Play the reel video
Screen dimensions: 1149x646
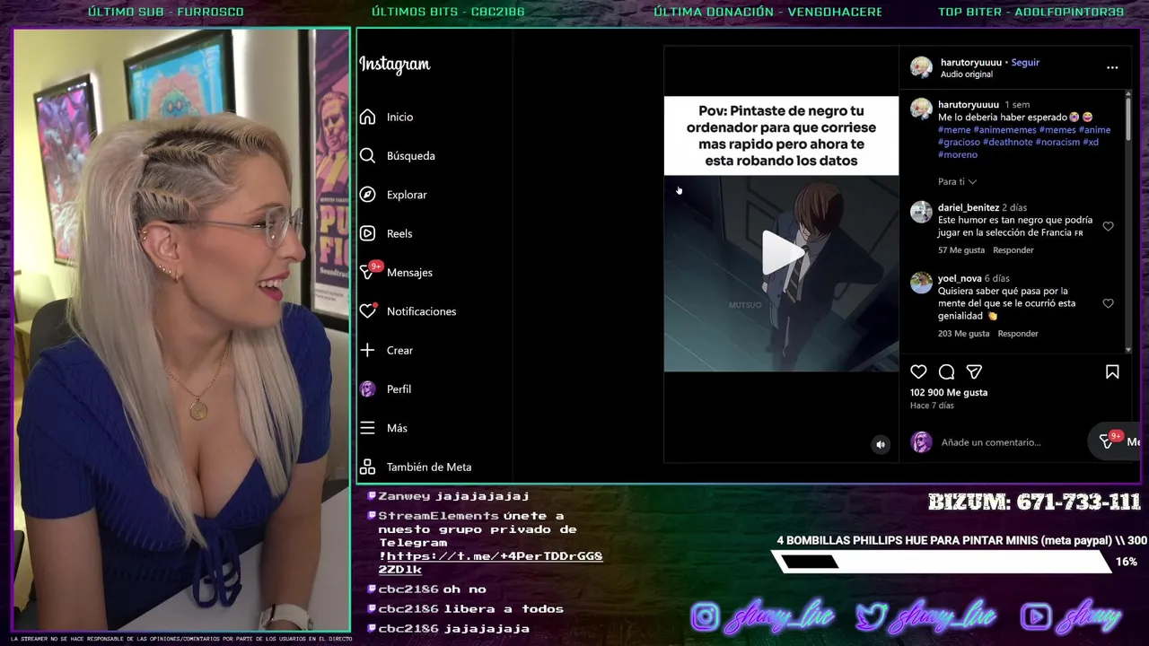(781, 253)
